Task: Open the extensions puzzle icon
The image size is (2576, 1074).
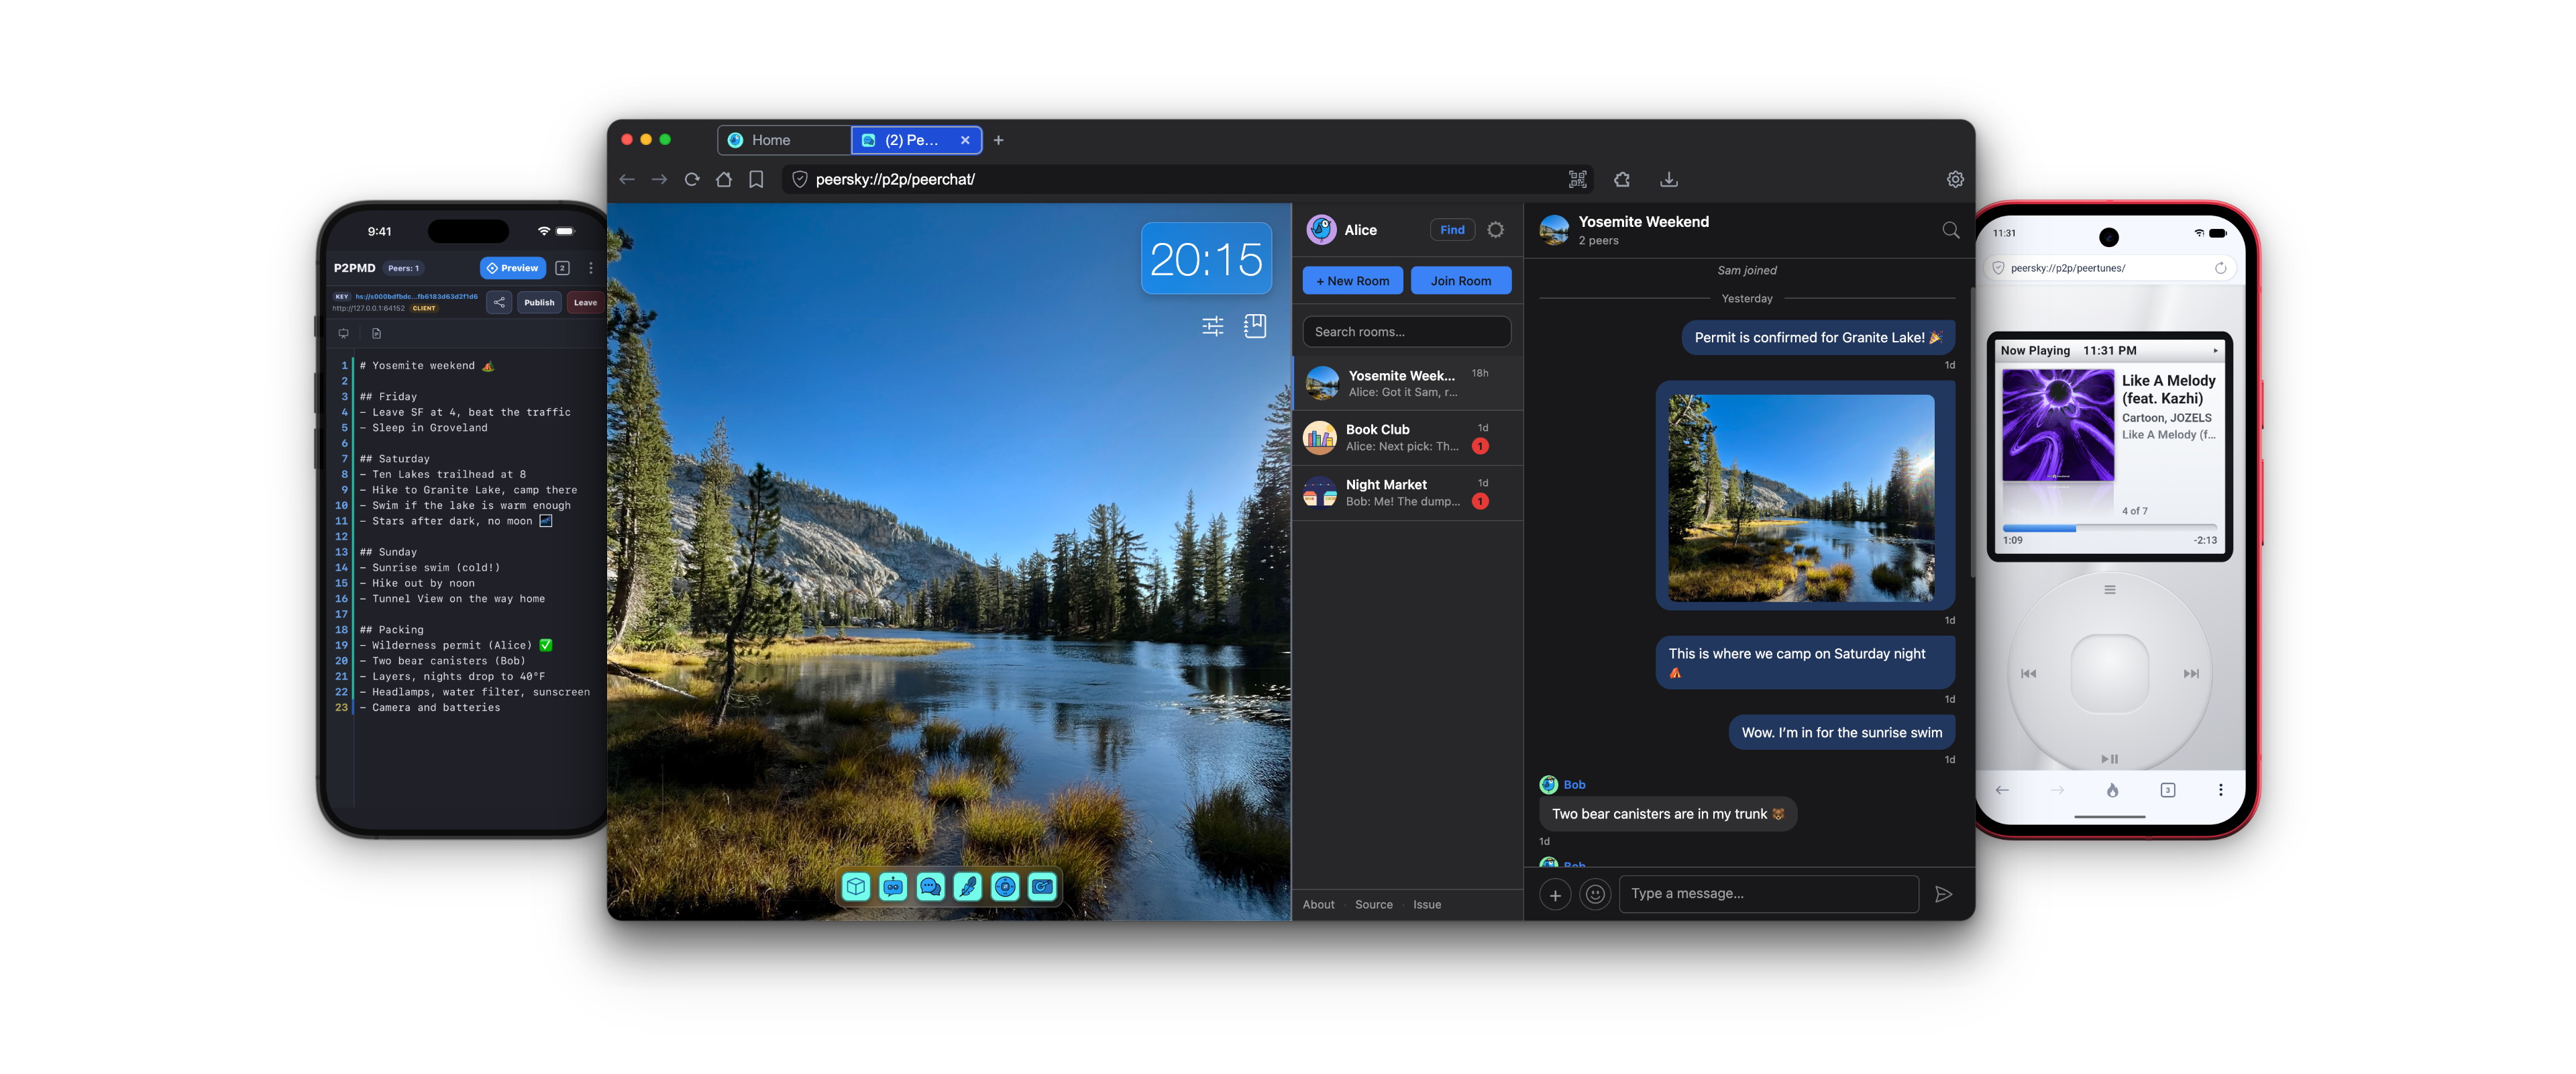Action: pyautogui.click(x=1622, y=179)
